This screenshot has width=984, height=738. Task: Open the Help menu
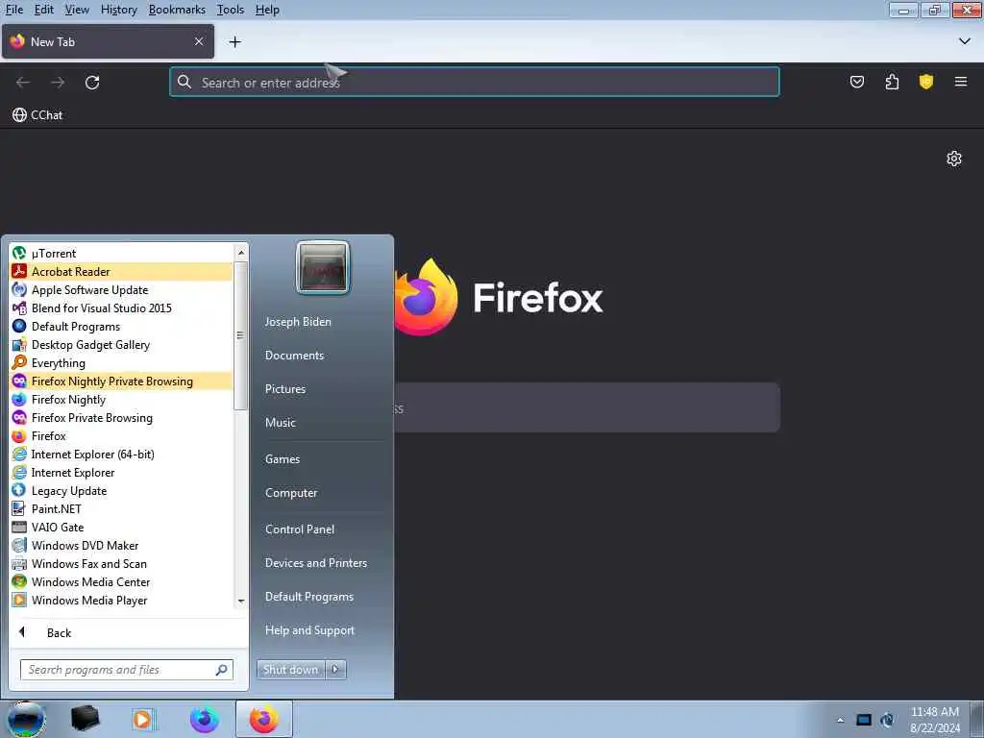click(x=267, y=10)
